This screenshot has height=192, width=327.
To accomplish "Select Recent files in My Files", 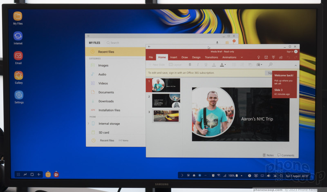I will (116, 52).
